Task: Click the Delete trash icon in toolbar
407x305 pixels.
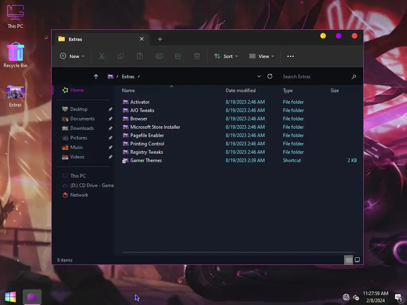Action: click(x=197, y=56)
